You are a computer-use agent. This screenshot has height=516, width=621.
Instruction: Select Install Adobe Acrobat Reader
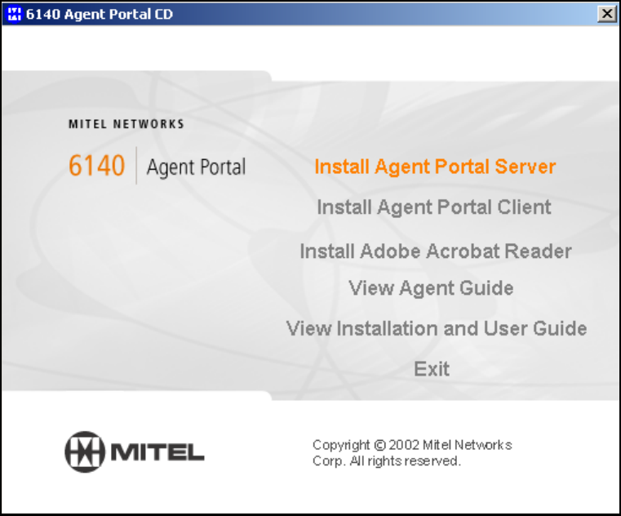click(x=436, y=251)
